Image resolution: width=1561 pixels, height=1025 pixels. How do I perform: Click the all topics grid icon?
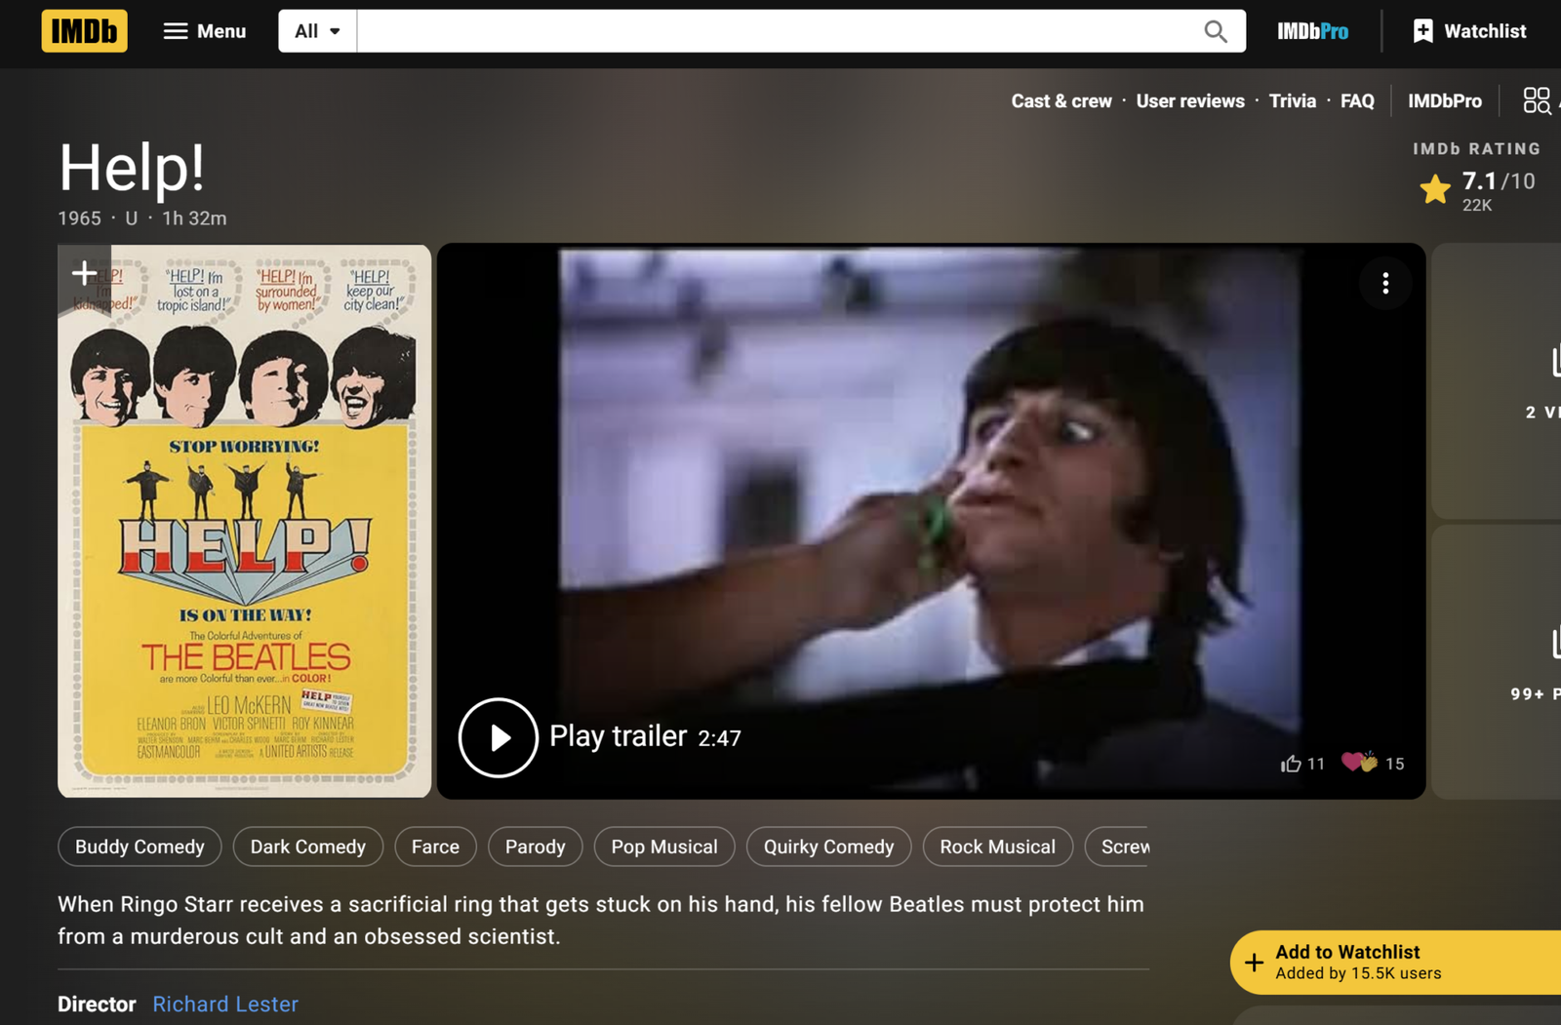1537,100
